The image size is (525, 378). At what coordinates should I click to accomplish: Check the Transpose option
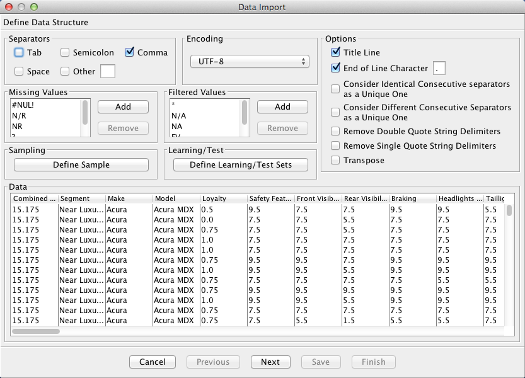(x=335, y=161)
